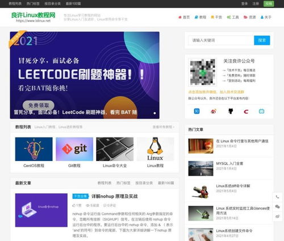Click 教程列表 tab in 最新文章 header

pos(105,183)
